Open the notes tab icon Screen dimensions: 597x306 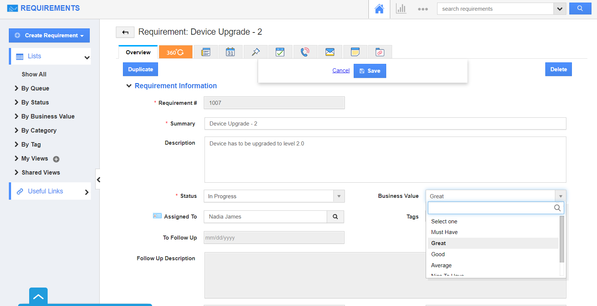point(355,52)
